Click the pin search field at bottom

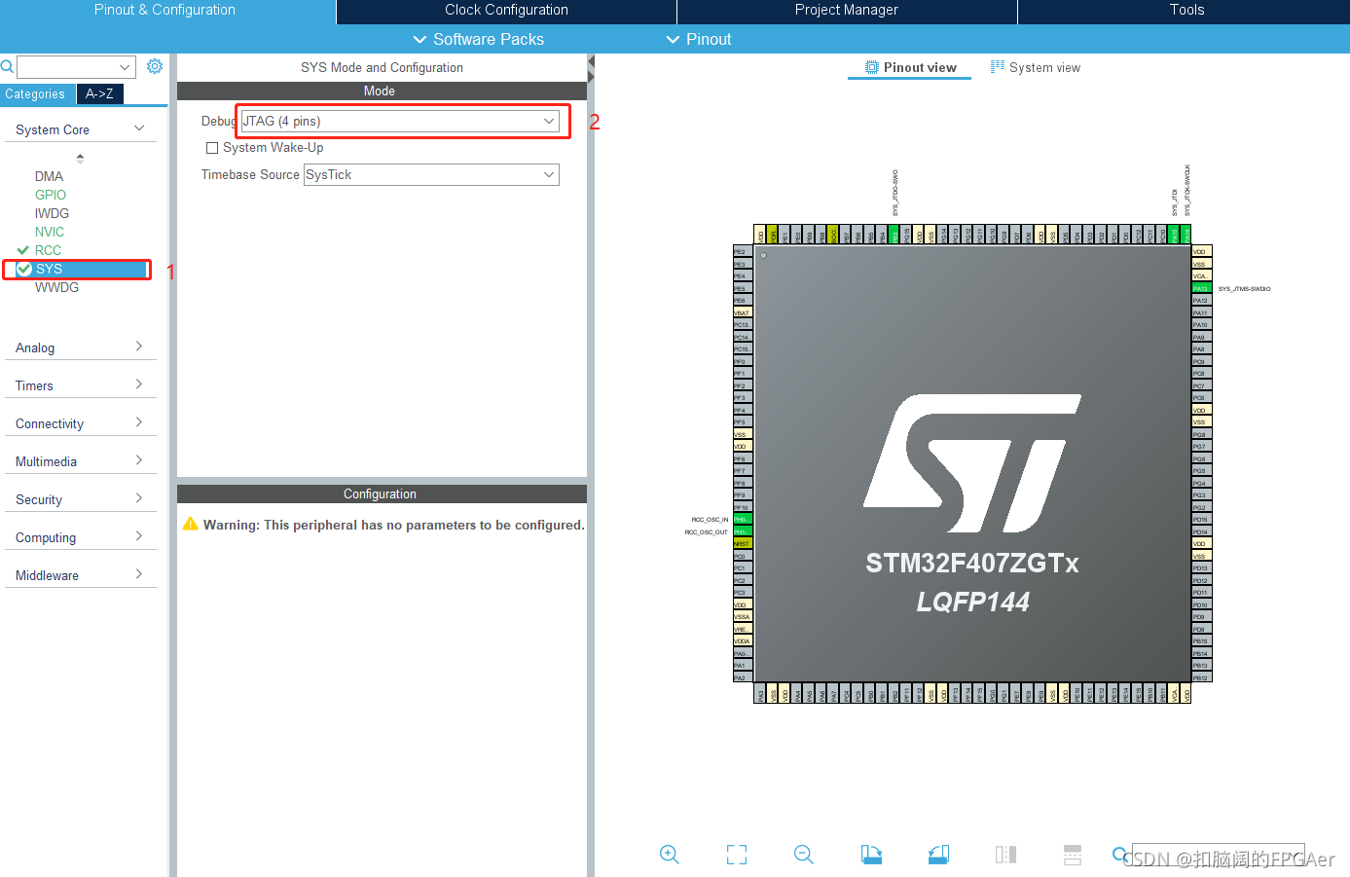click(1218, 855)
